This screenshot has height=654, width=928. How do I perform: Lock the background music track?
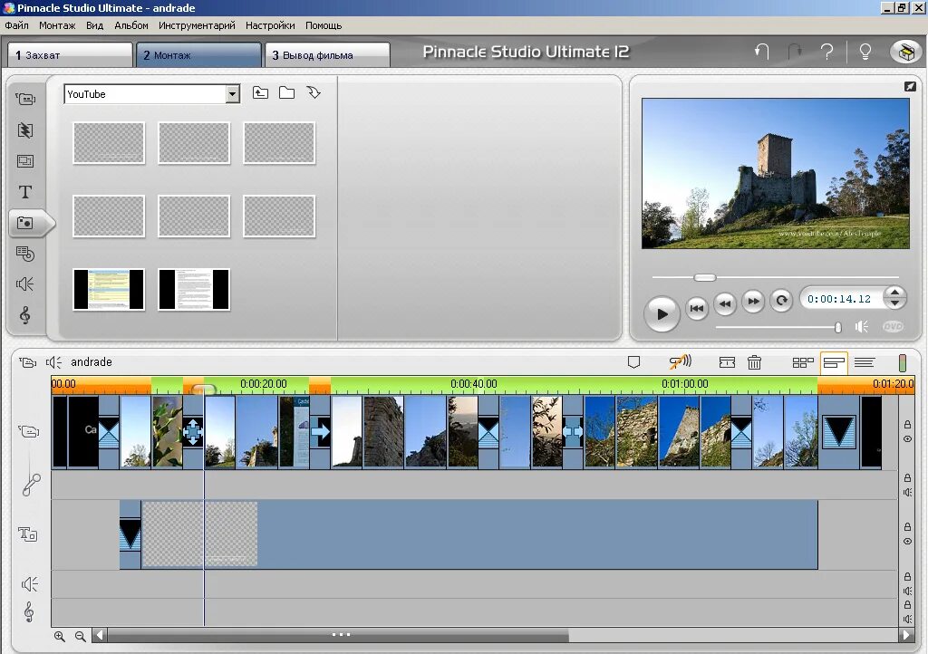[x=907, y=605]
